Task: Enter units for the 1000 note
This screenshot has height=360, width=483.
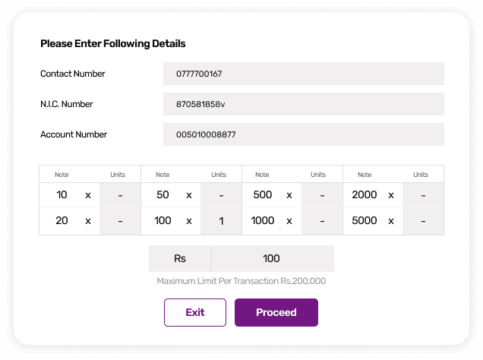Action: tap(322, 221)
